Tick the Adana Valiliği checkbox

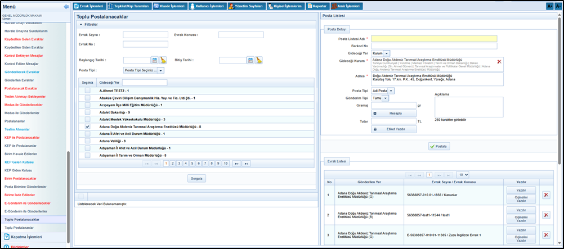[x=87, y=141]
